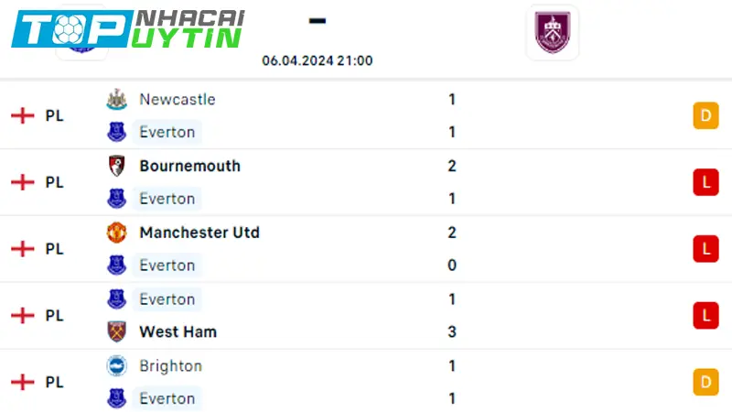Viewport: 732px width, 412px height.
Task: Click the West Ham crest icon
Action: 116,331
